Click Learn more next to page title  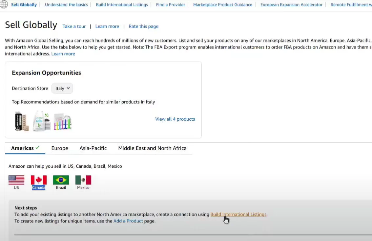click(x=107, y=26)
